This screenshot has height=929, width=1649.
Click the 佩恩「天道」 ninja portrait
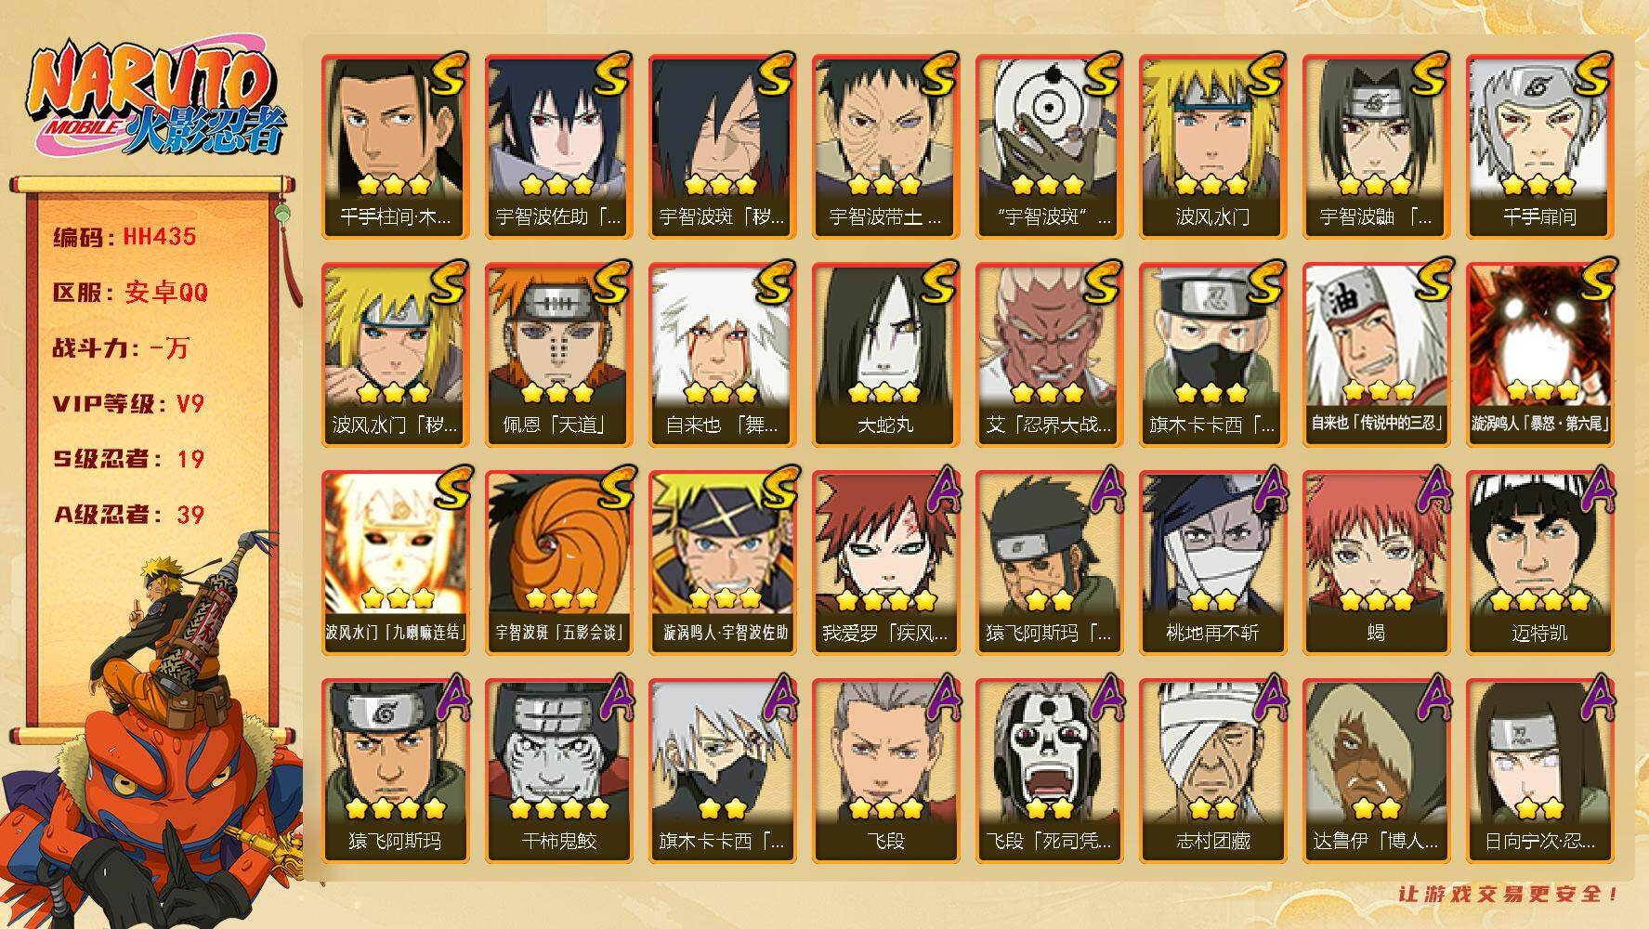tap(558, 355)
